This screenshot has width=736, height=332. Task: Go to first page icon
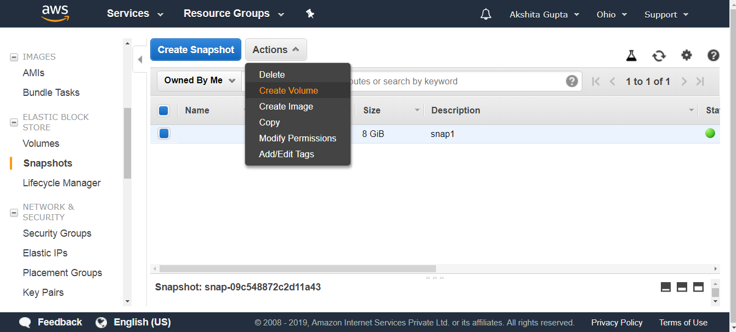596,82
